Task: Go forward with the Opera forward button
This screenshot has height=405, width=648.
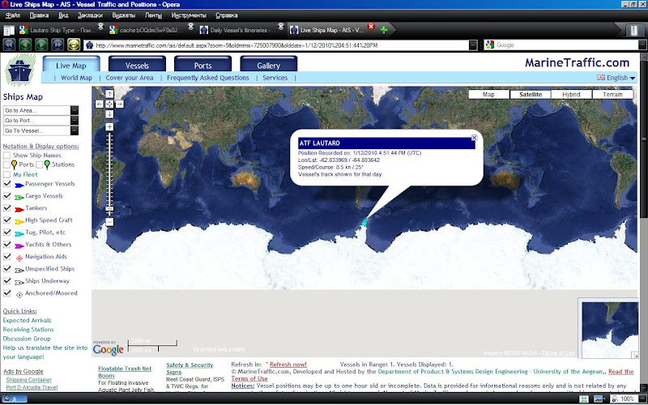Action: tap(41, 45)
